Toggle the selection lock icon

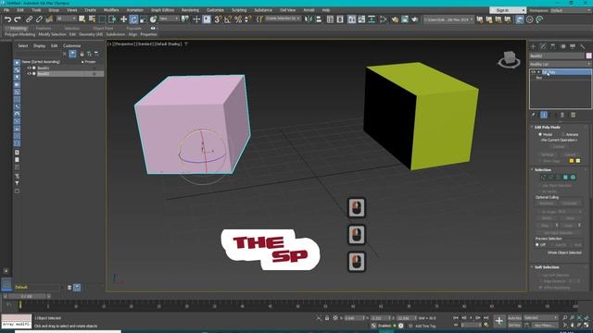(327, 318)
